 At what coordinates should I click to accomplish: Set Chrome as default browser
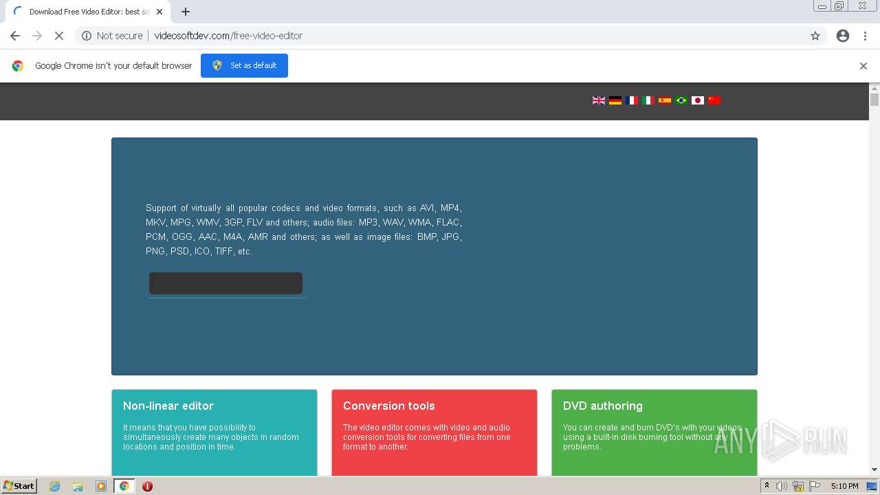(244, 65)
